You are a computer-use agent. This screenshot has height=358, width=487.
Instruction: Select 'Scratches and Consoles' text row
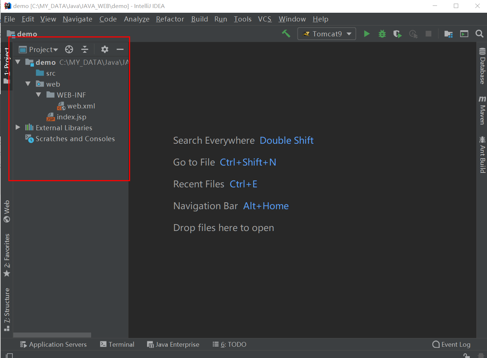point(75,139)
